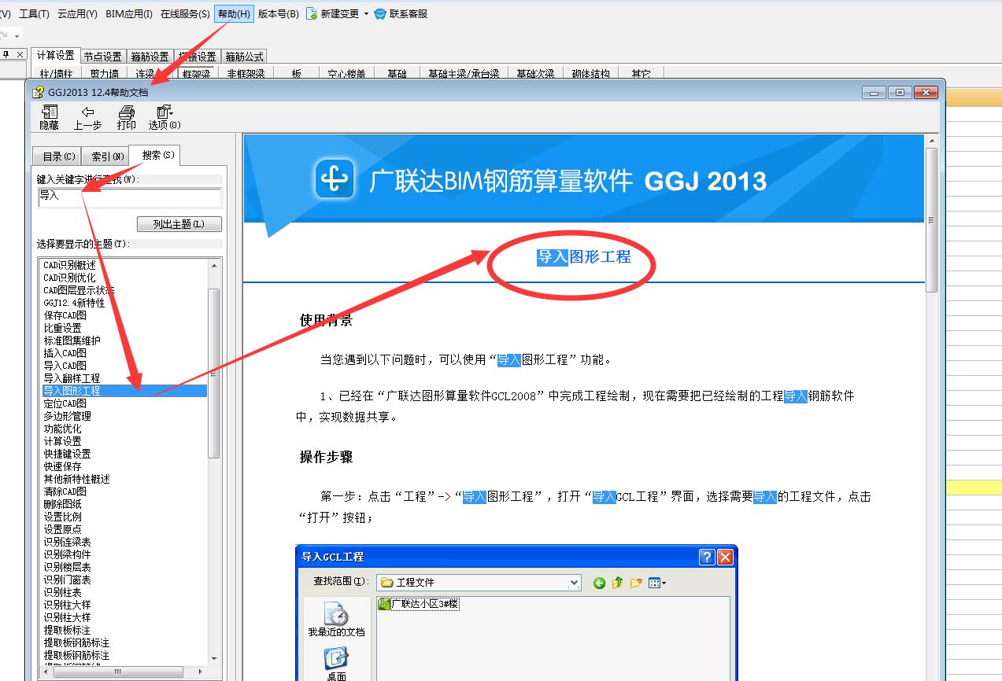
Task: Switch to the 箍筋公式 tab
Action: [x=244, y=57]
